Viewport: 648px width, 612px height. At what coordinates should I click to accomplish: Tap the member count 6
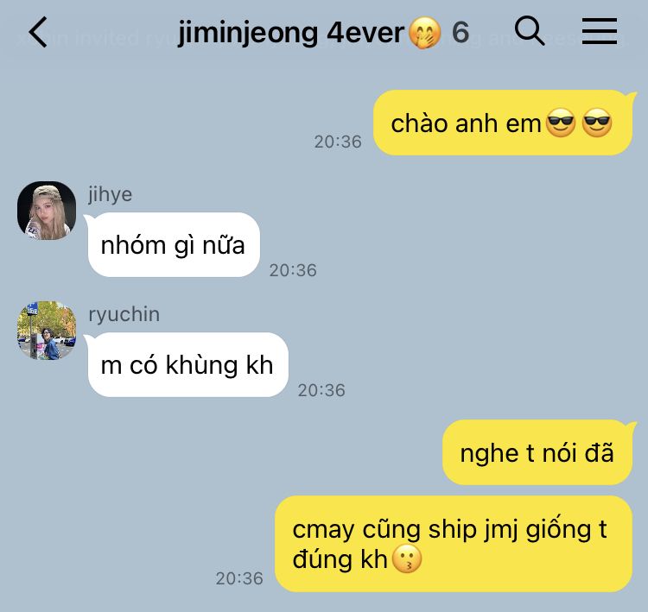coord(461,32)
